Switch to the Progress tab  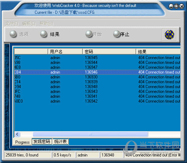[x=23, y=142]
